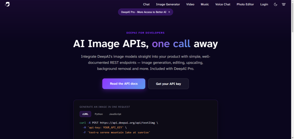294x139 pixels.
Task: Click Read the API docs button
Action: point(124,84)
